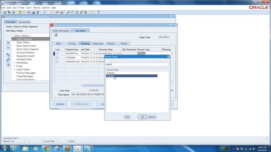The image size is (271, 152).
Task: Click the volume icon in system tray
Action: pos(254,149)
